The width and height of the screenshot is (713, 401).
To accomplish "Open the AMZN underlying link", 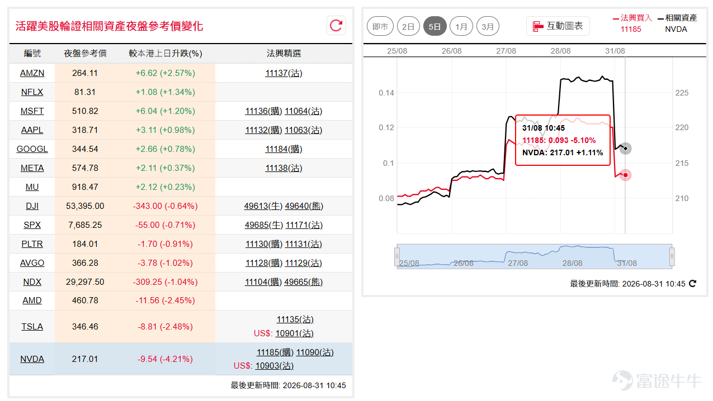I will coord(32,73).
